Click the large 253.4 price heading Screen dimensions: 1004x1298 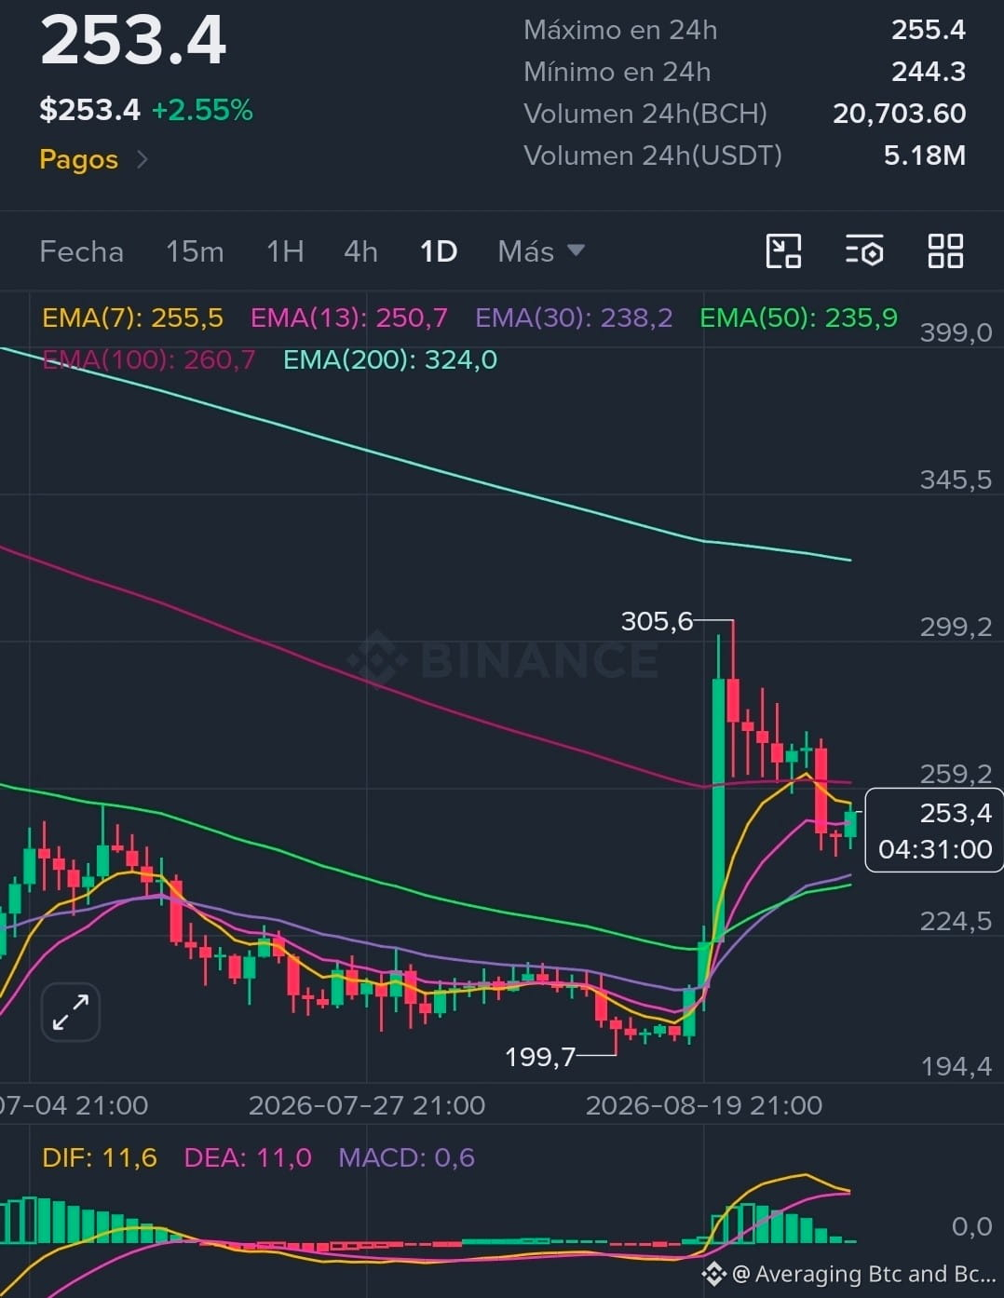[x=133, y=40]
